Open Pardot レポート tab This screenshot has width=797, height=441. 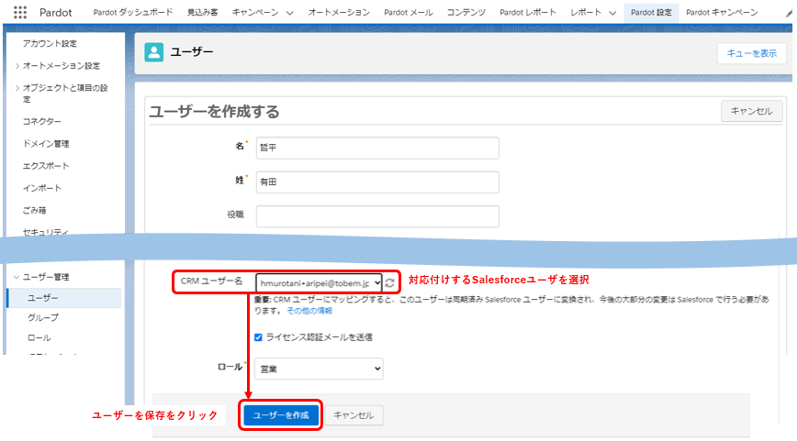coord(528,12)
